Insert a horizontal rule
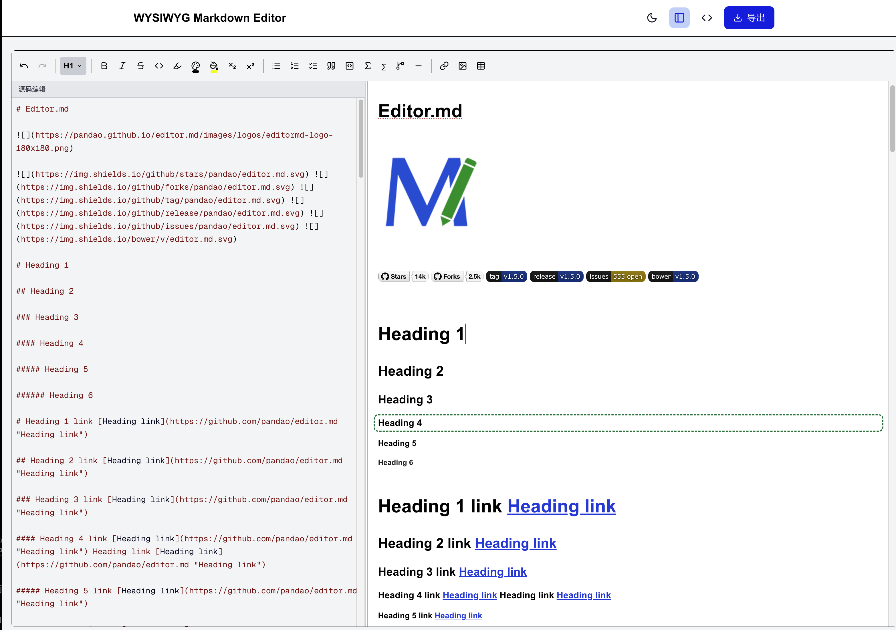Image resolution: width=896 pixels, height=630 pixels. point(418,66)
